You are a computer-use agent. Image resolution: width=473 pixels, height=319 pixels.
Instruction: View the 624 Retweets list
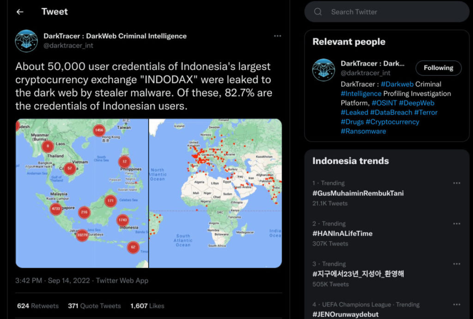(37, 306)
